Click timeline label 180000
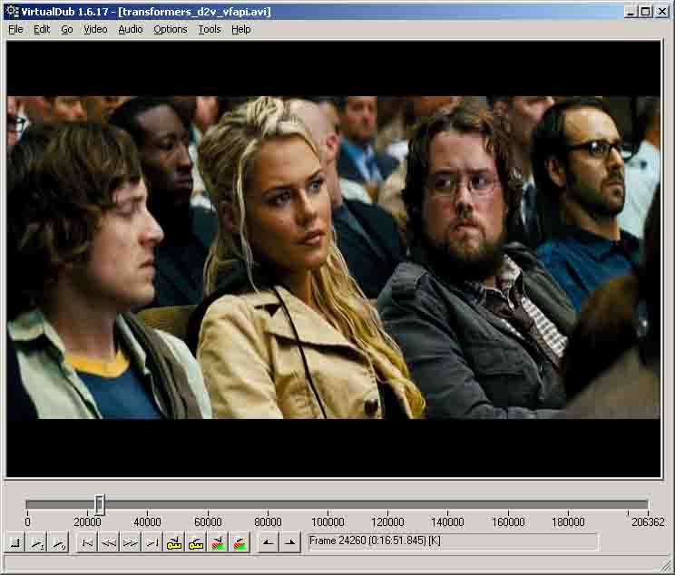The image size is (675, 575). coord(568,522)
